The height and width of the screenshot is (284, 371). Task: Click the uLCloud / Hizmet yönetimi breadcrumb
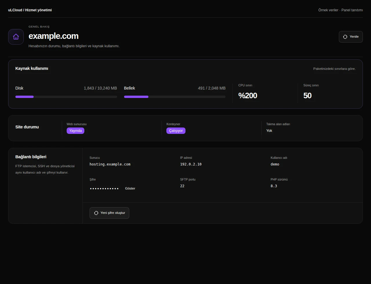[x=30, y=10]
